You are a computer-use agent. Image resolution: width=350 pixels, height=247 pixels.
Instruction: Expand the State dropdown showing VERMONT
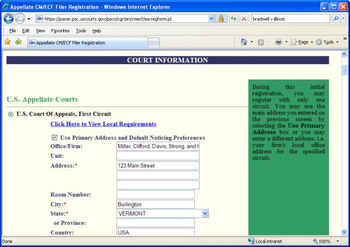tap(205, 213)
